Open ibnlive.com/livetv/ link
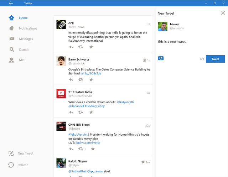The image size is (228, 177). [88, 143]
